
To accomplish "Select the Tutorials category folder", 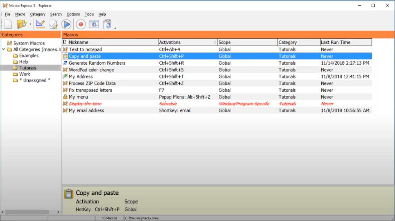I will [28, 68].
